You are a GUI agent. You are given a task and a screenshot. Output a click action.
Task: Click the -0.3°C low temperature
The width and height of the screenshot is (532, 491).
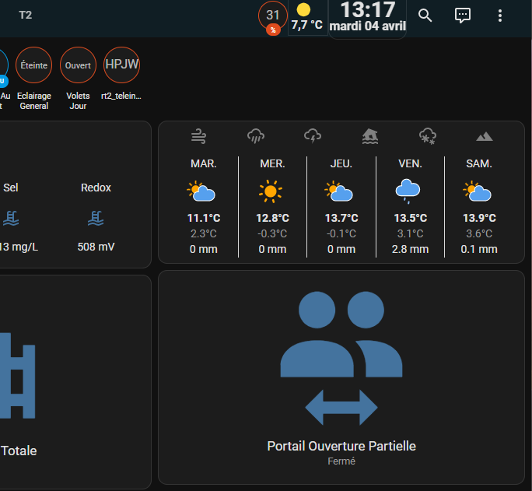click(x=272, y=233)
